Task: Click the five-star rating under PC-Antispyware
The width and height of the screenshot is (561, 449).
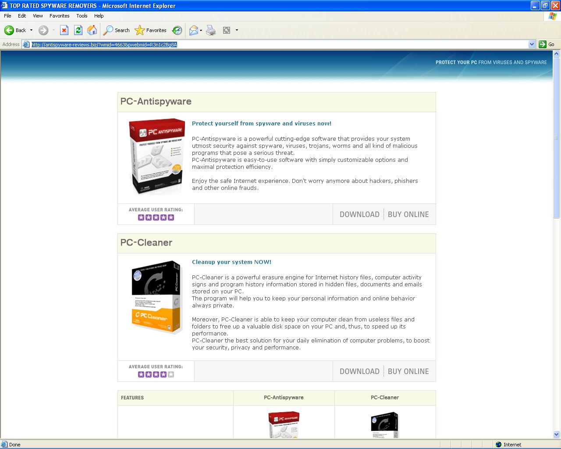Action: (x=156, y=217)
